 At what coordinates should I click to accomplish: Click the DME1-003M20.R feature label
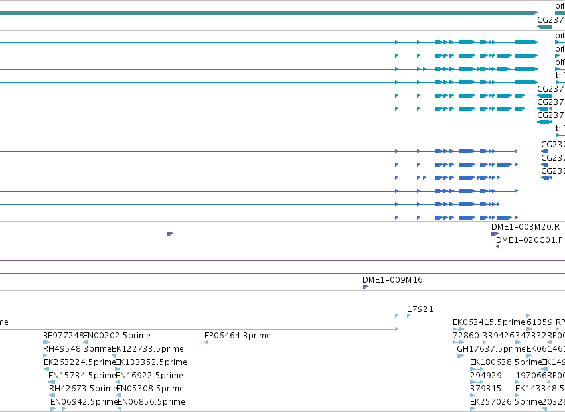click(x=525, y=227)
